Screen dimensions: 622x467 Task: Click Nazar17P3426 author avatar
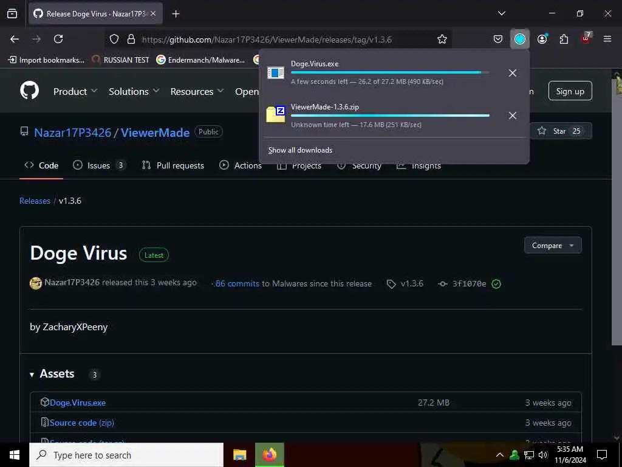[36, 283]
